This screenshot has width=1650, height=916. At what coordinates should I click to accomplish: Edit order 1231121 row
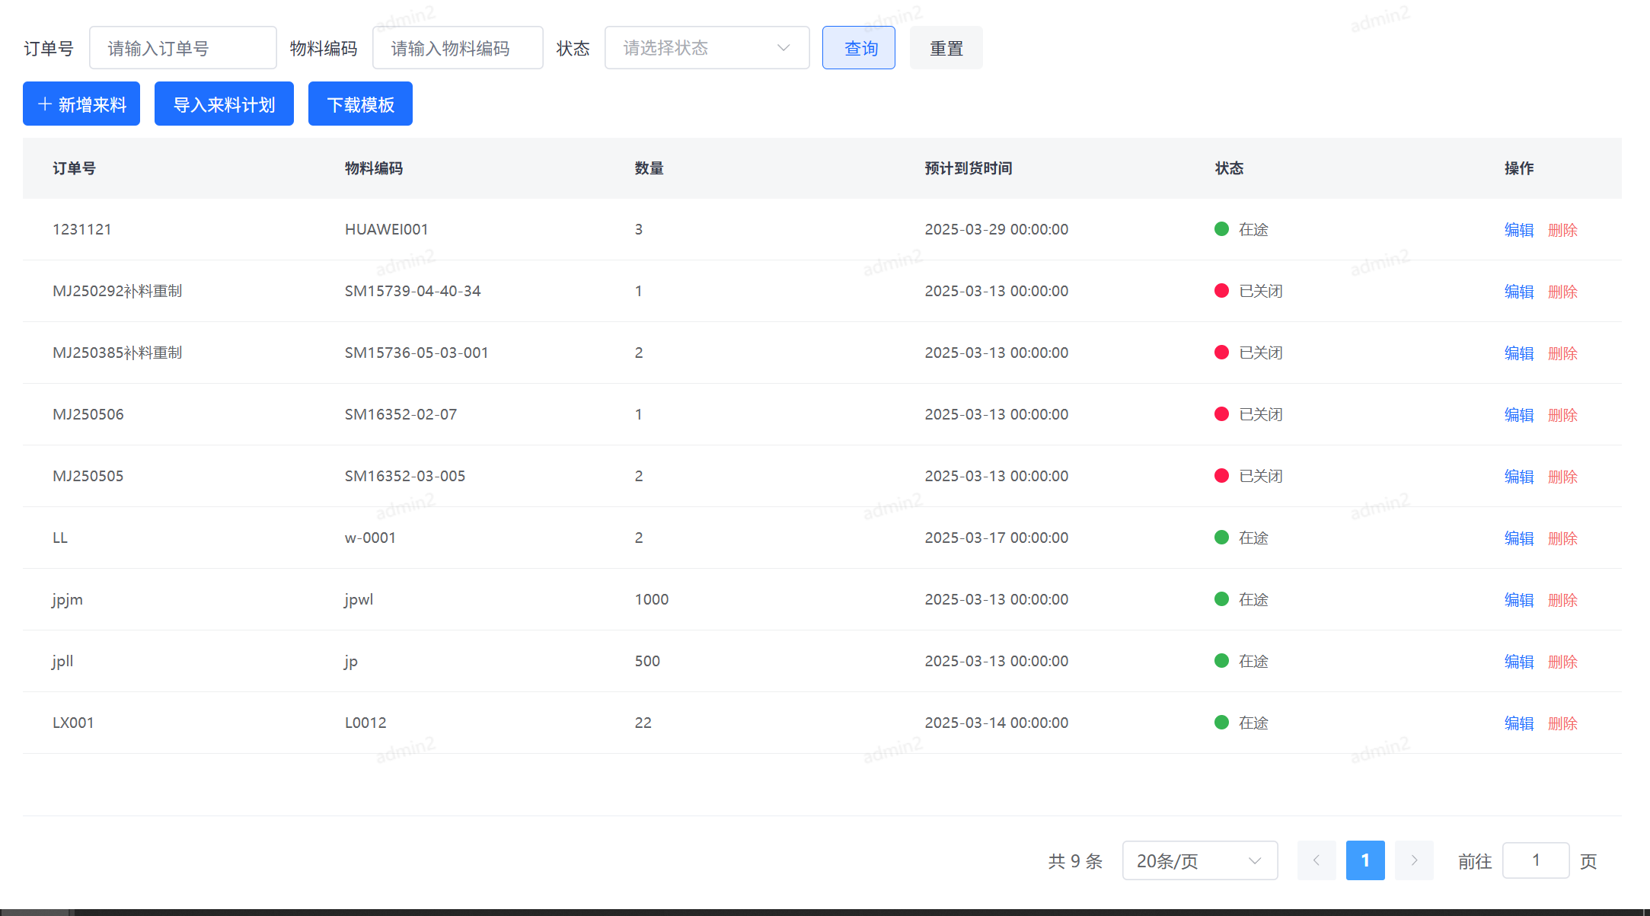1518,230
